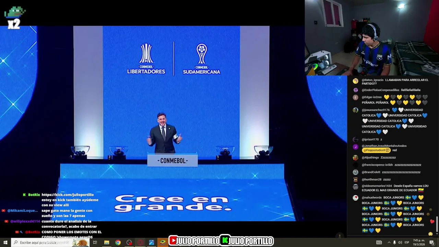Open the red Opera icon on the taskbar

pyautogui.click(x=140, y=243)
